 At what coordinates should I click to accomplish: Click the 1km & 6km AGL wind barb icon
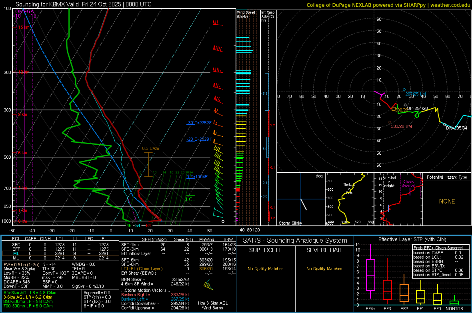(x=208, y=285)
